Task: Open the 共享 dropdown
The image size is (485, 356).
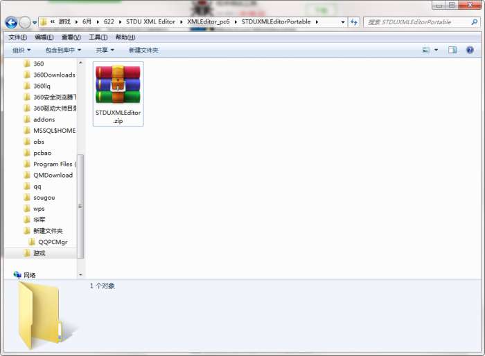Action: click(x=105, y=50)
